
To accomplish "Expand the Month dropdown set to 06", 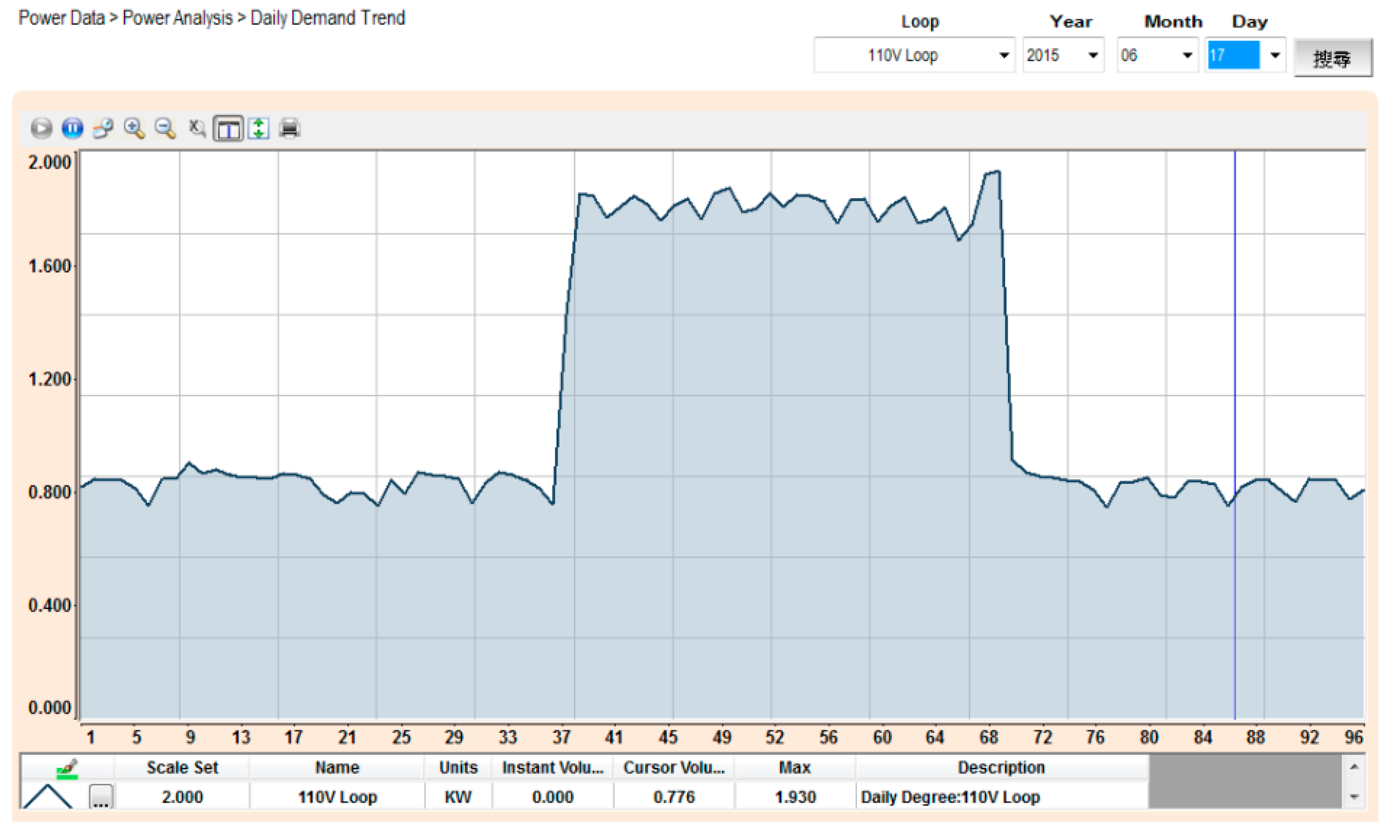I will click(1187, 55).
